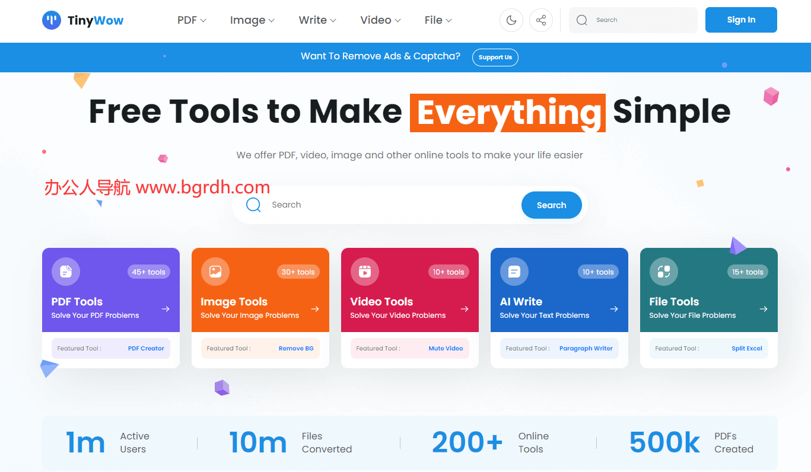Open the Remove BG featured tool
Image resolution: width=811 pixels, height=472 pixels.
coord(295,349)
